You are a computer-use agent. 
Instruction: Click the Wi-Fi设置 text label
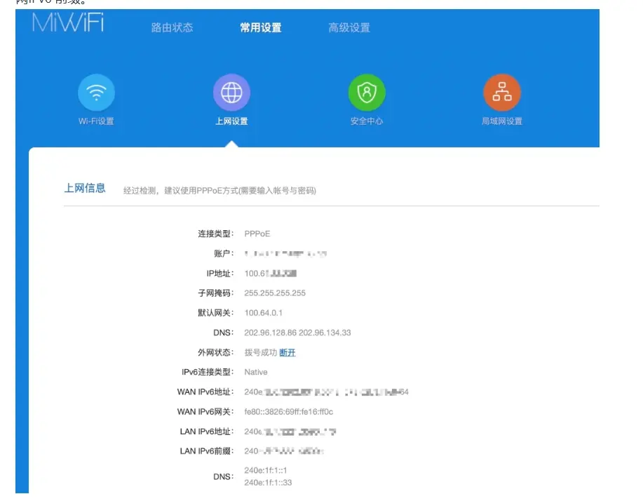point(96,121)
